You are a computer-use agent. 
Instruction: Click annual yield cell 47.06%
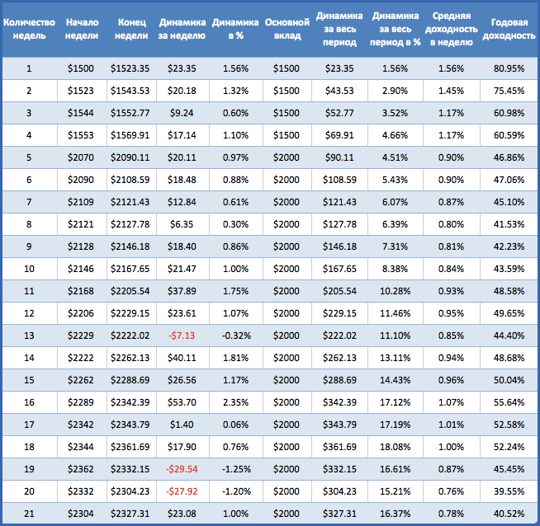pos(509,180)
